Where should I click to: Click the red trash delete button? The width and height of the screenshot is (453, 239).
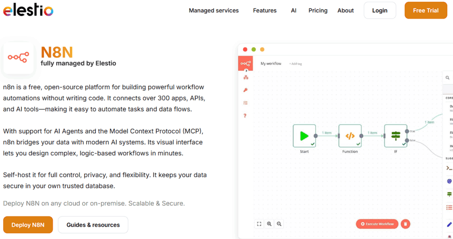pos(405,224)
